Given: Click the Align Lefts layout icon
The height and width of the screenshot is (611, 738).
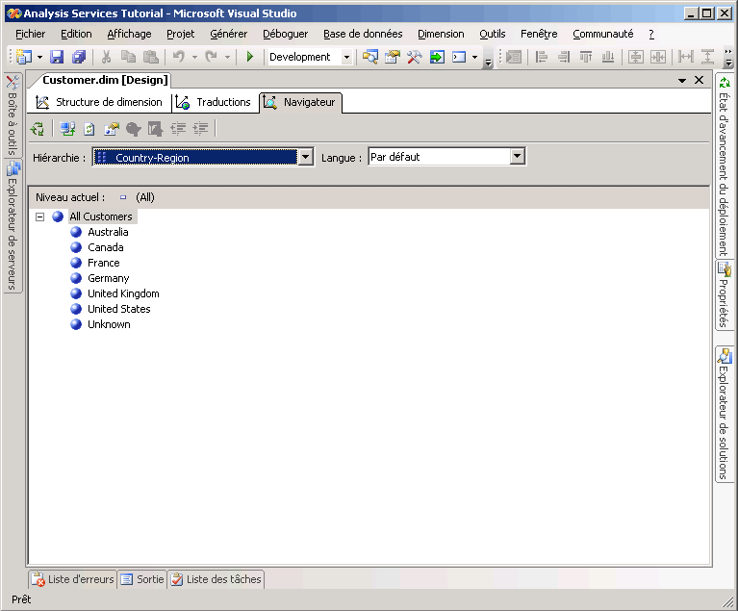Looking at the screenshot, I should (x=542, y=57).
